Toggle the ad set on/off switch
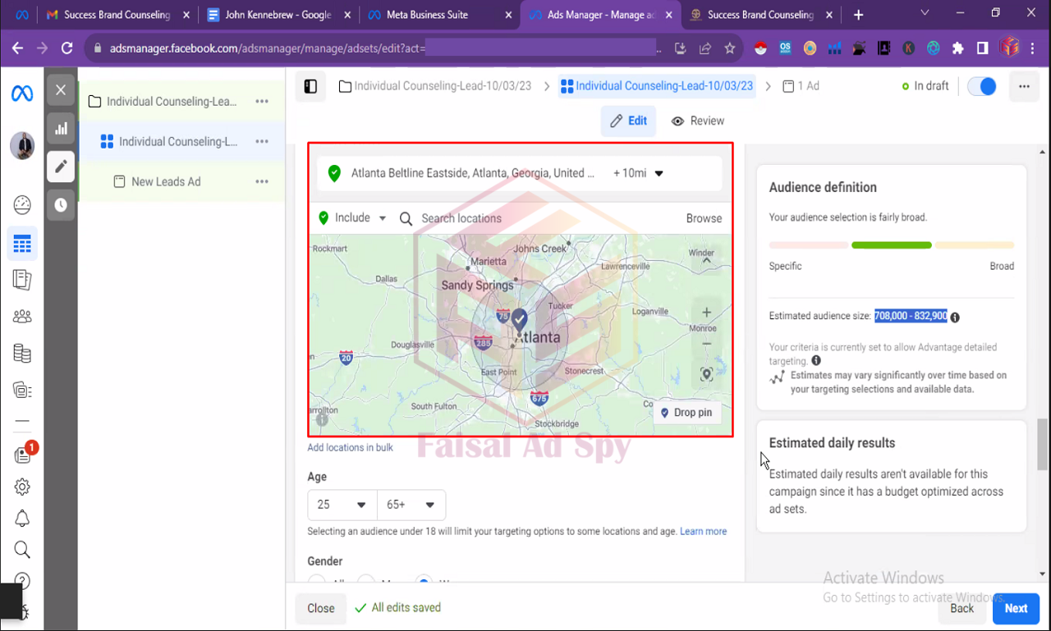The height and width of the screenshot is (631, 1051). 982,86
